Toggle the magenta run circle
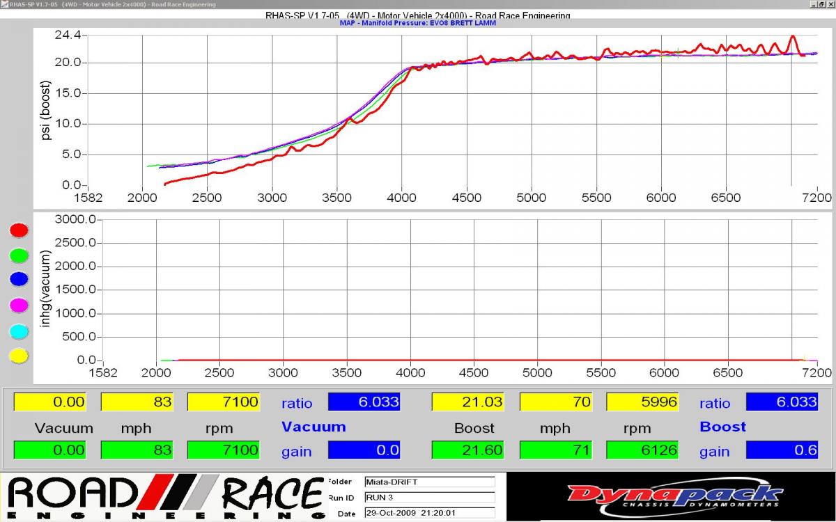Screen dimensions: 836x522 (x=19, y=305)
